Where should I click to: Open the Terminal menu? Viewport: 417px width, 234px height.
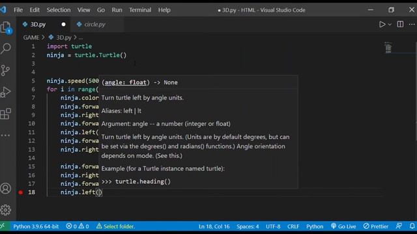[x=140, y=10]
